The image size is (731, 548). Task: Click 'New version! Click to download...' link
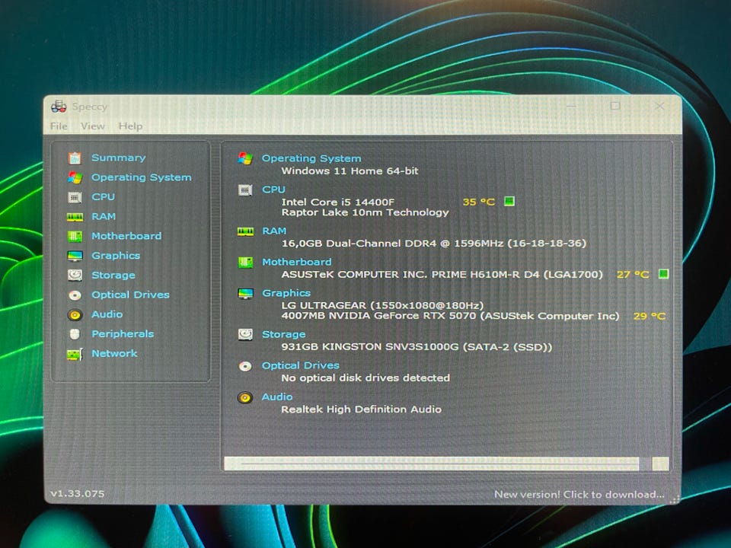point(579,495)
